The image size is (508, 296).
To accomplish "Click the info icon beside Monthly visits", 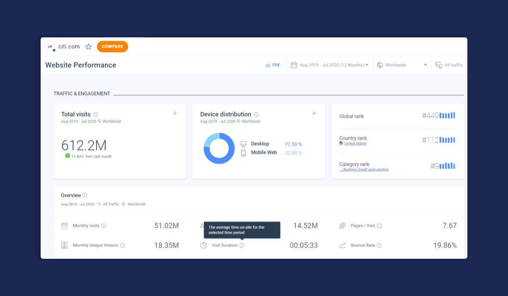I will tap(104, 226).
